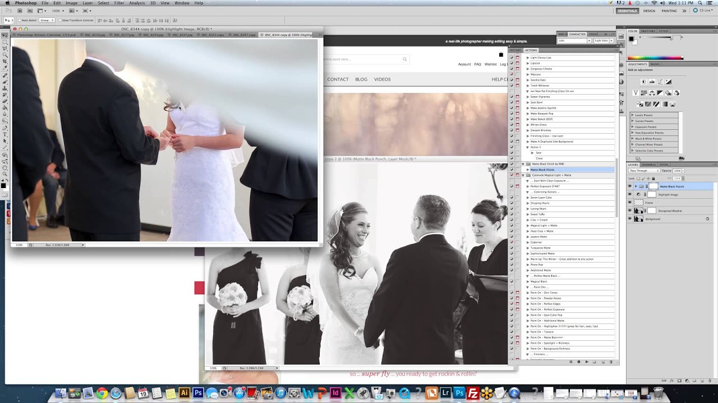Hide the Highlight Image layer
The width and height of the screenshot is (718, 403).
coord(629,194)
